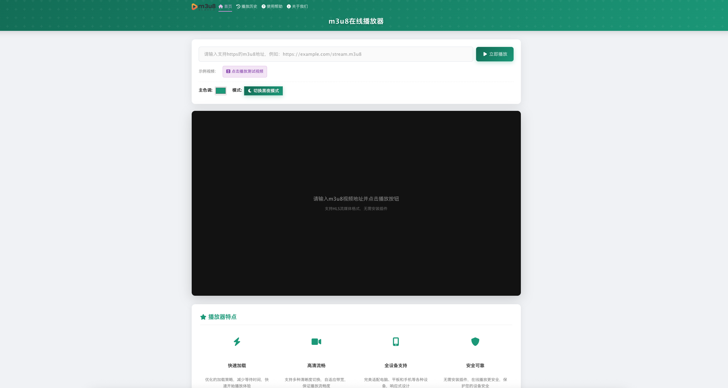Open the 主色调 color picker swatch
Screen dimensions: 728x388
[220, 91]
